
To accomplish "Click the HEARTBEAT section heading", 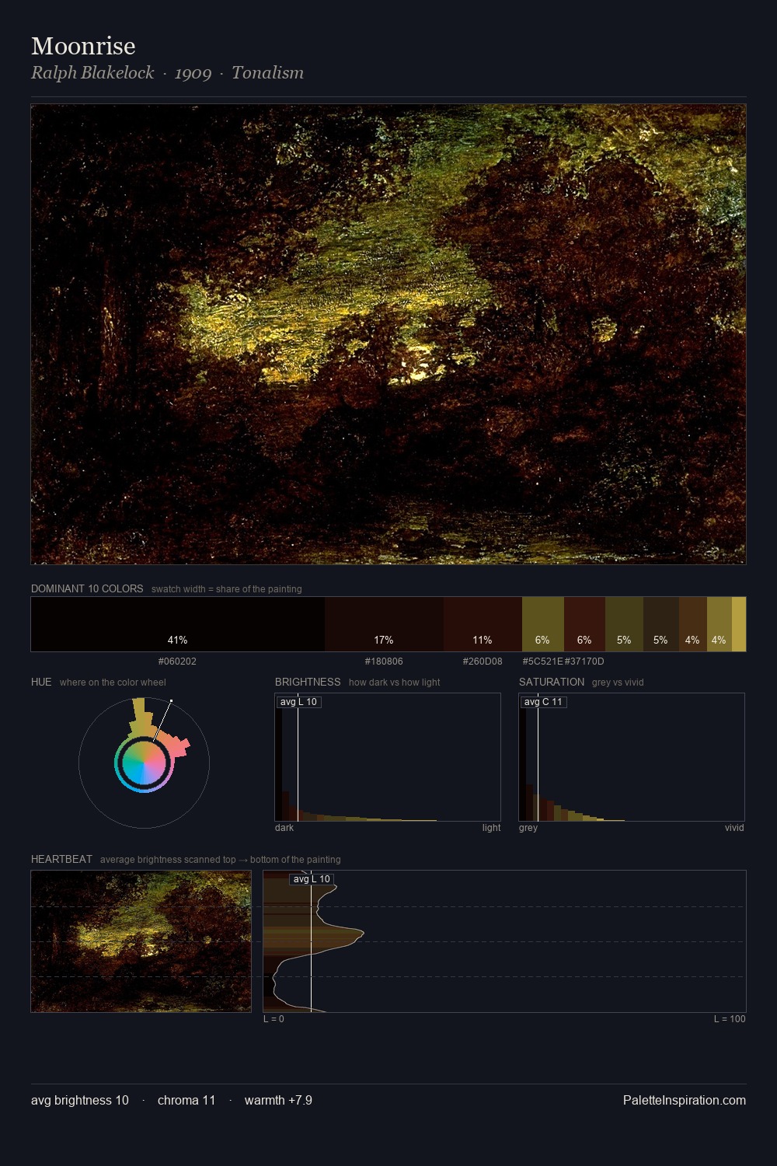I will [x=61, y=859].
